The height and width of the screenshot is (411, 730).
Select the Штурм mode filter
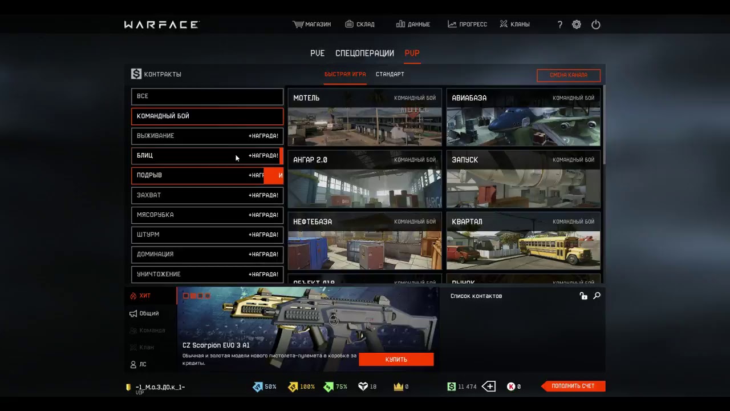click(x=207, y=235)
